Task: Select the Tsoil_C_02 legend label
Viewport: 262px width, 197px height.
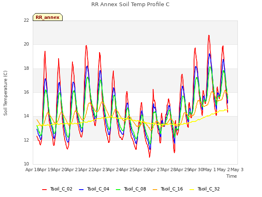Action: point(61,189)
